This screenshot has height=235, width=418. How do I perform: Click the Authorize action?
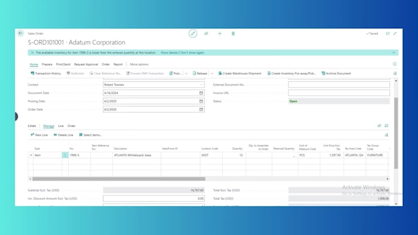tap(76, 74)
